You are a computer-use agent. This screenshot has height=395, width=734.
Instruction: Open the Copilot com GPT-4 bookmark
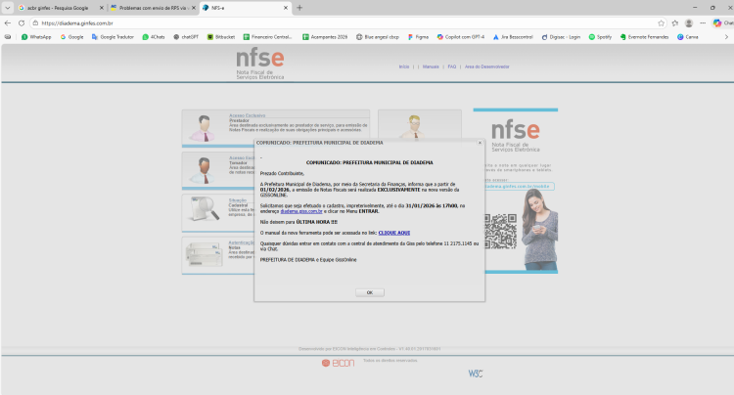coord(461,37)
